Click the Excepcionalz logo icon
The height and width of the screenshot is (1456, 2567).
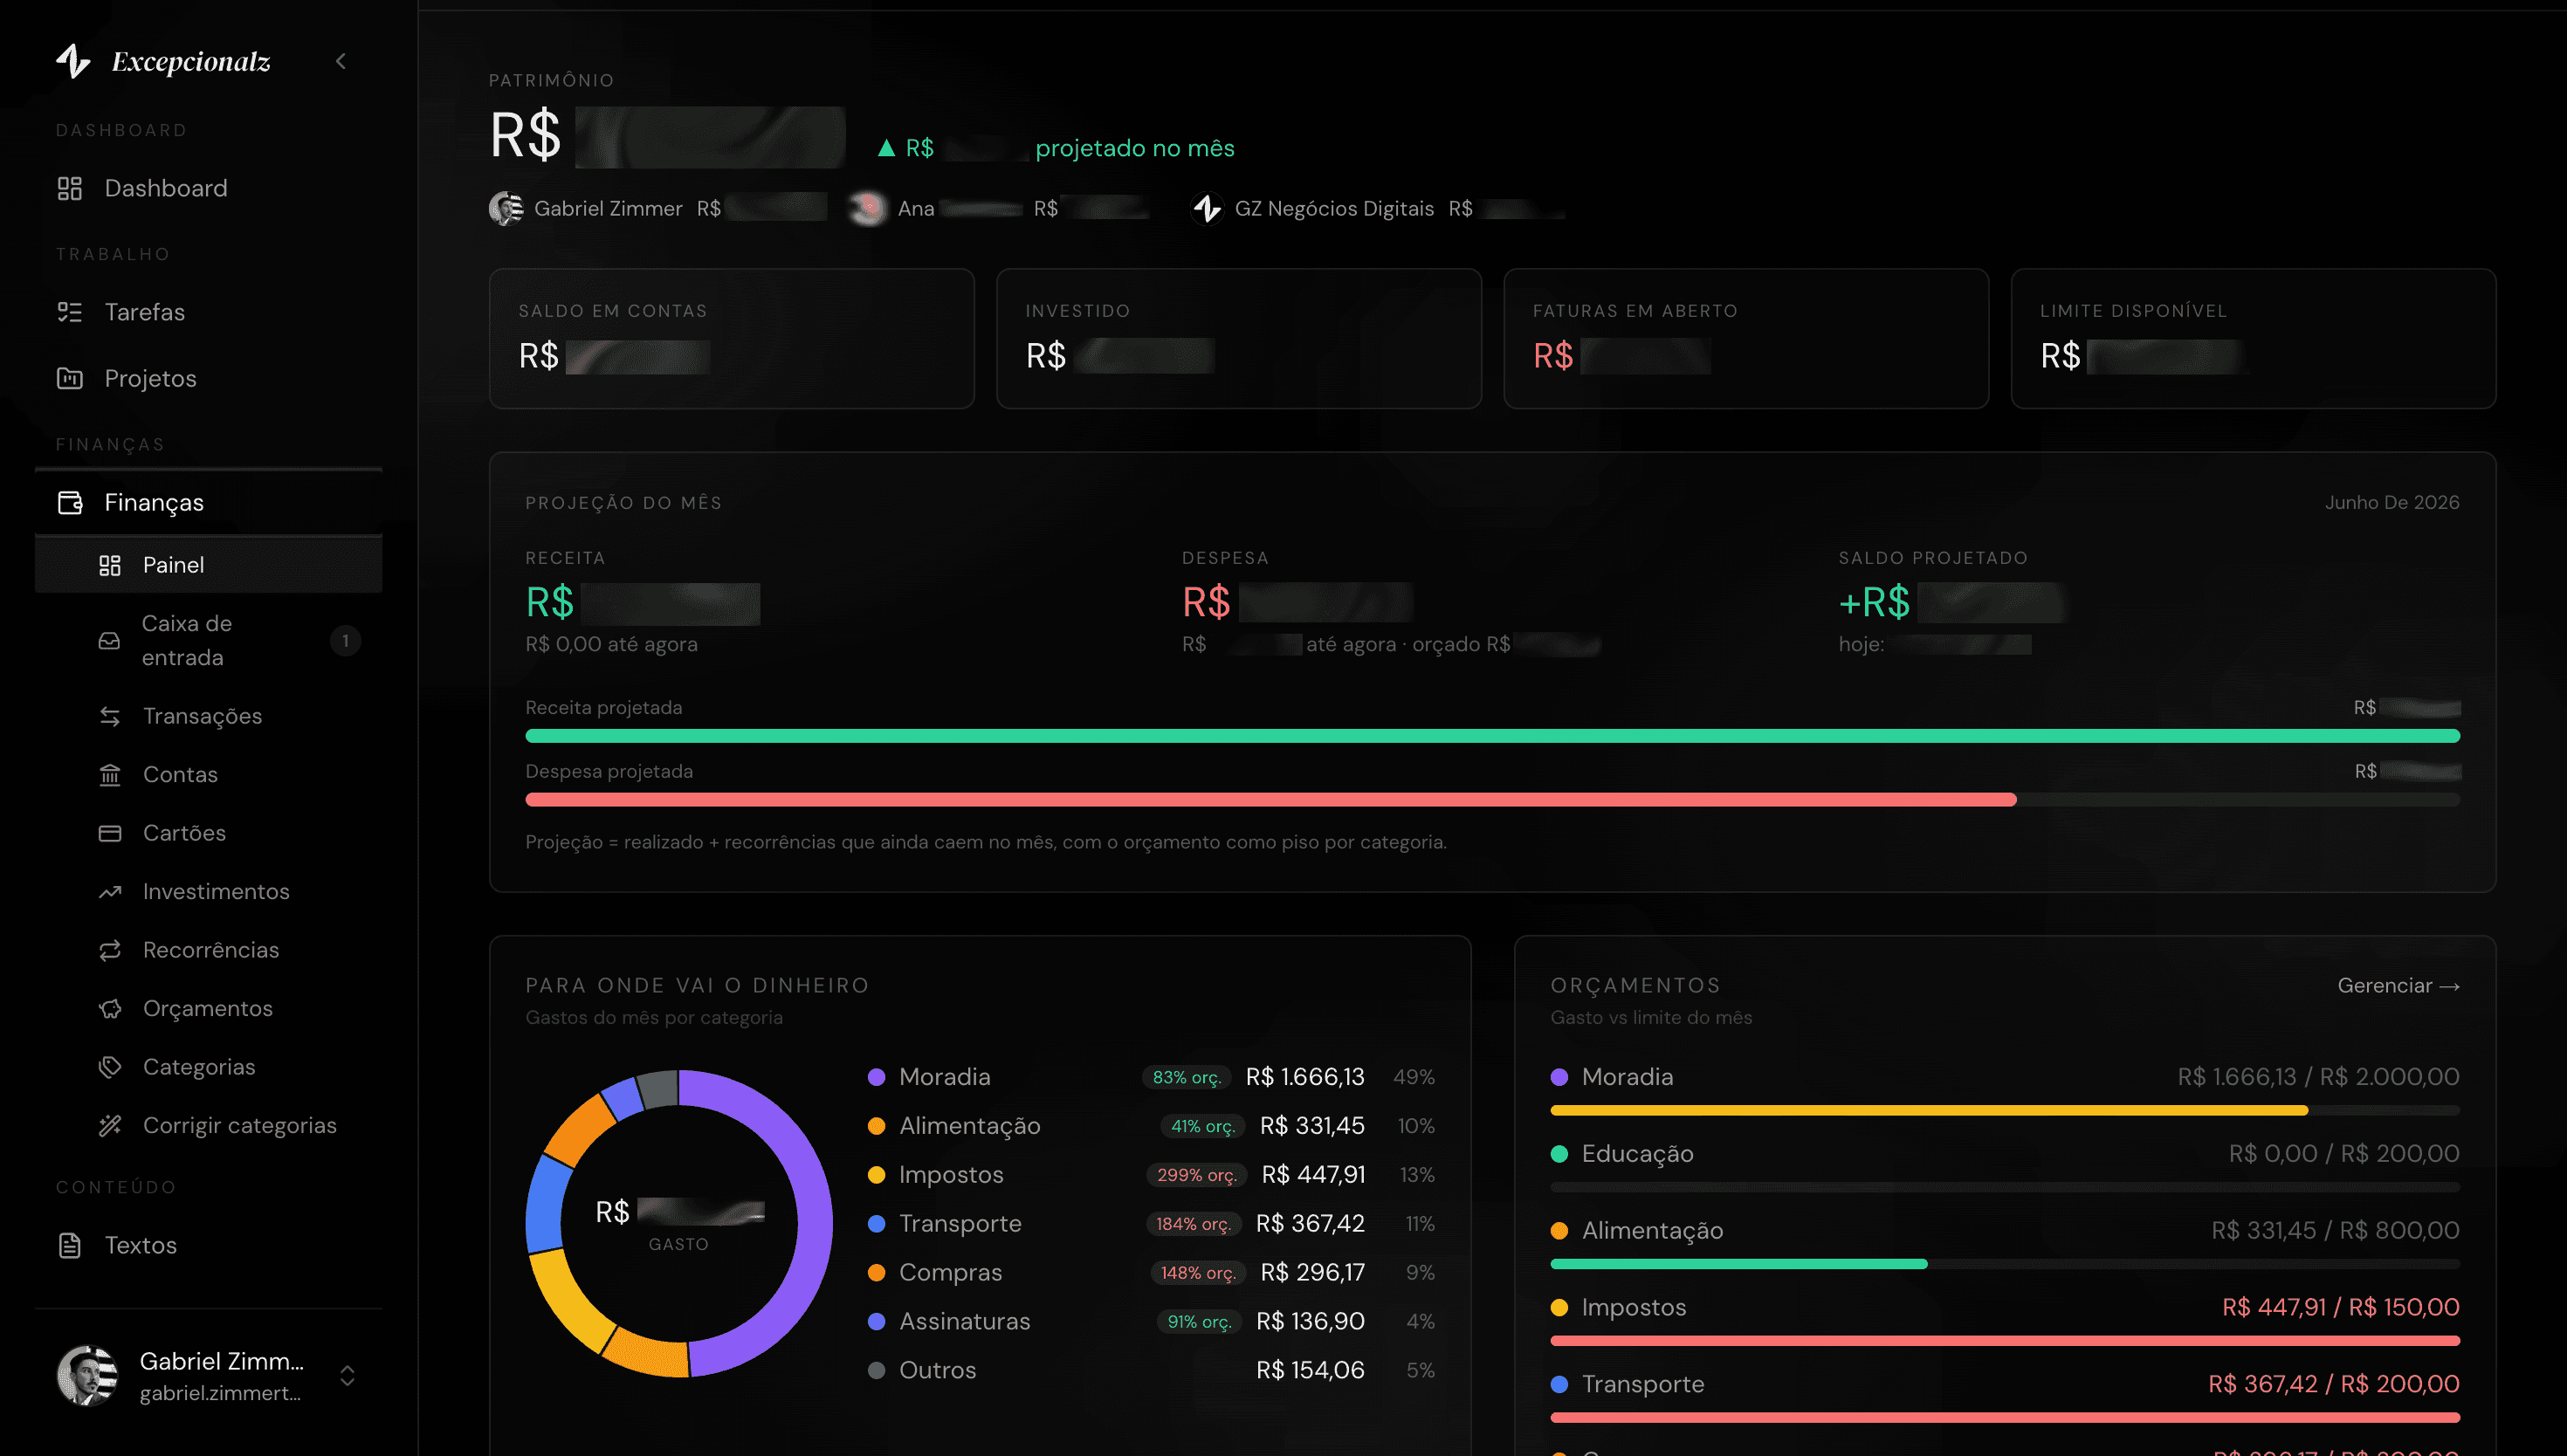point(73,61)
